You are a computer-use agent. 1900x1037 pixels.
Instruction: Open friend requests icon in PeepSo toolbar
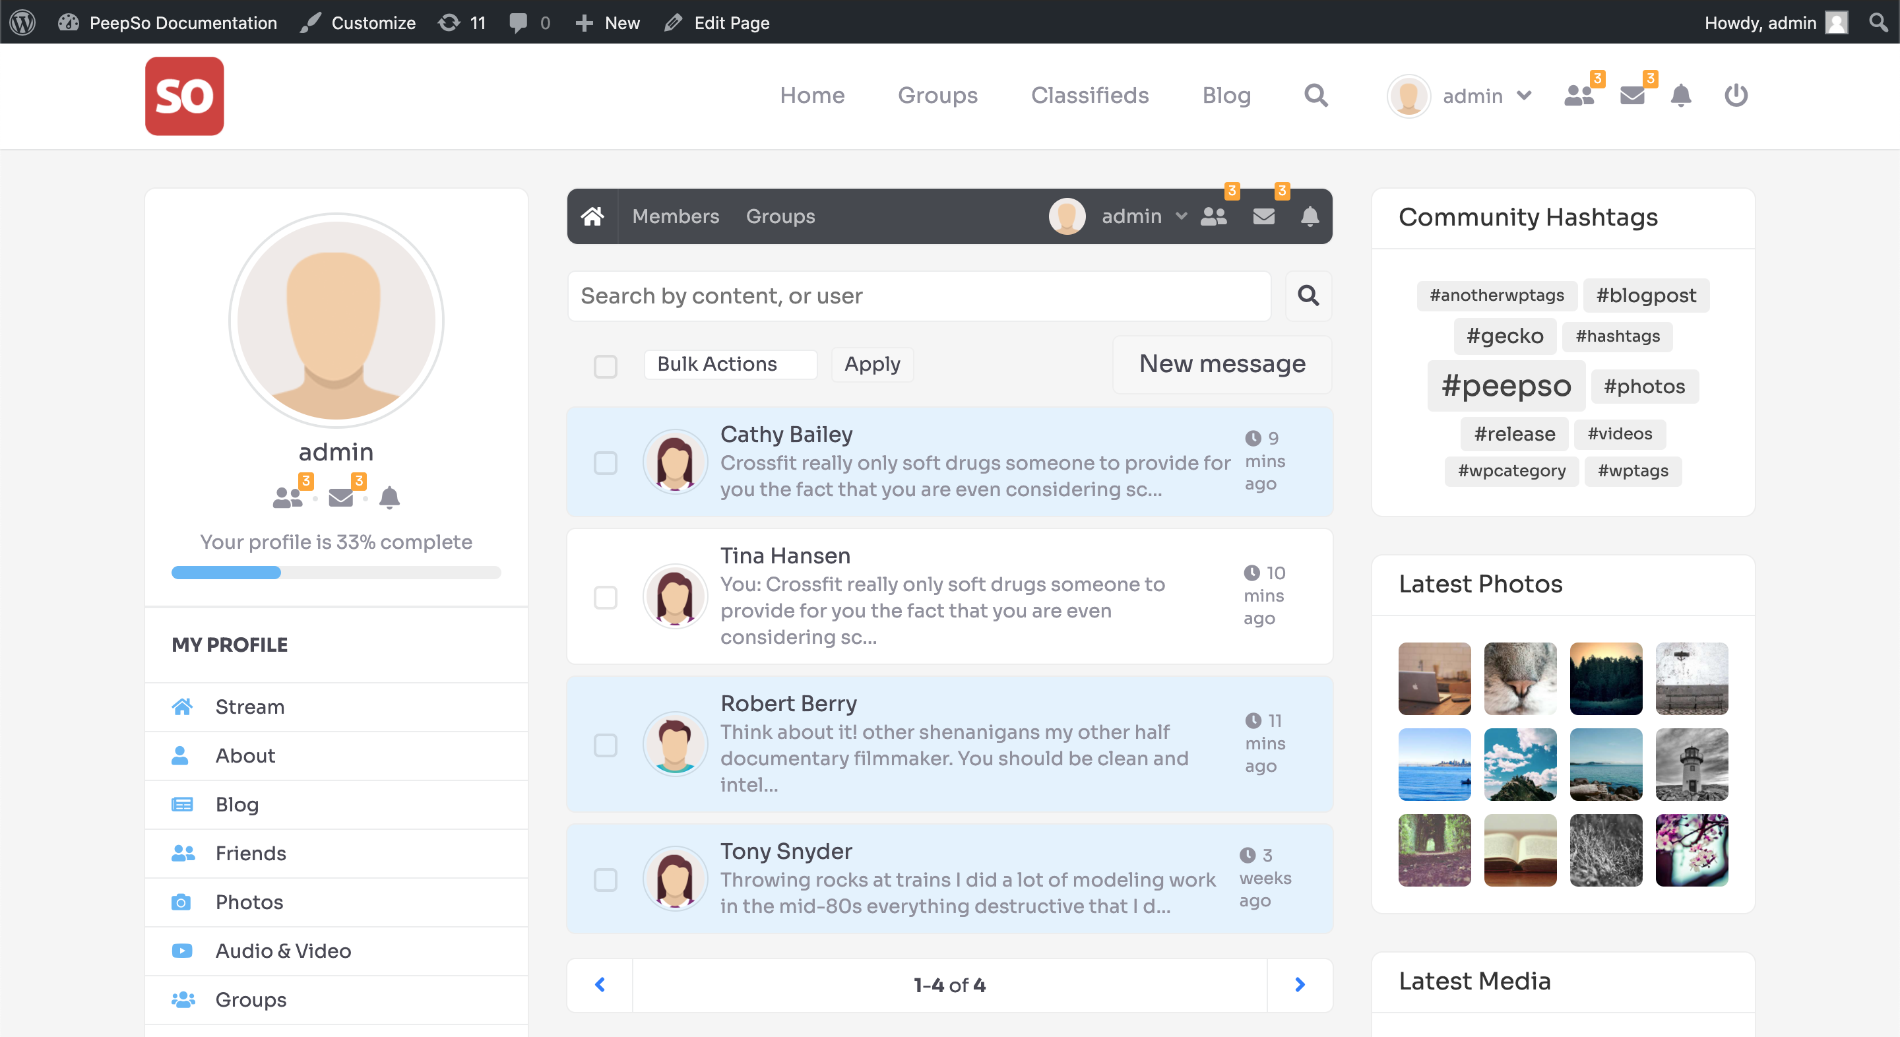1213,216
